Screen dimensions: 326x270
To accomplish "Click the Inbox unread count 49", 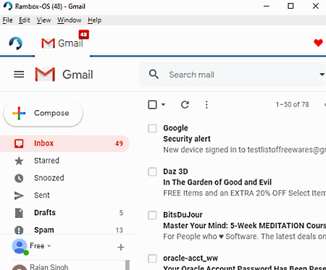I will (119, 143).
